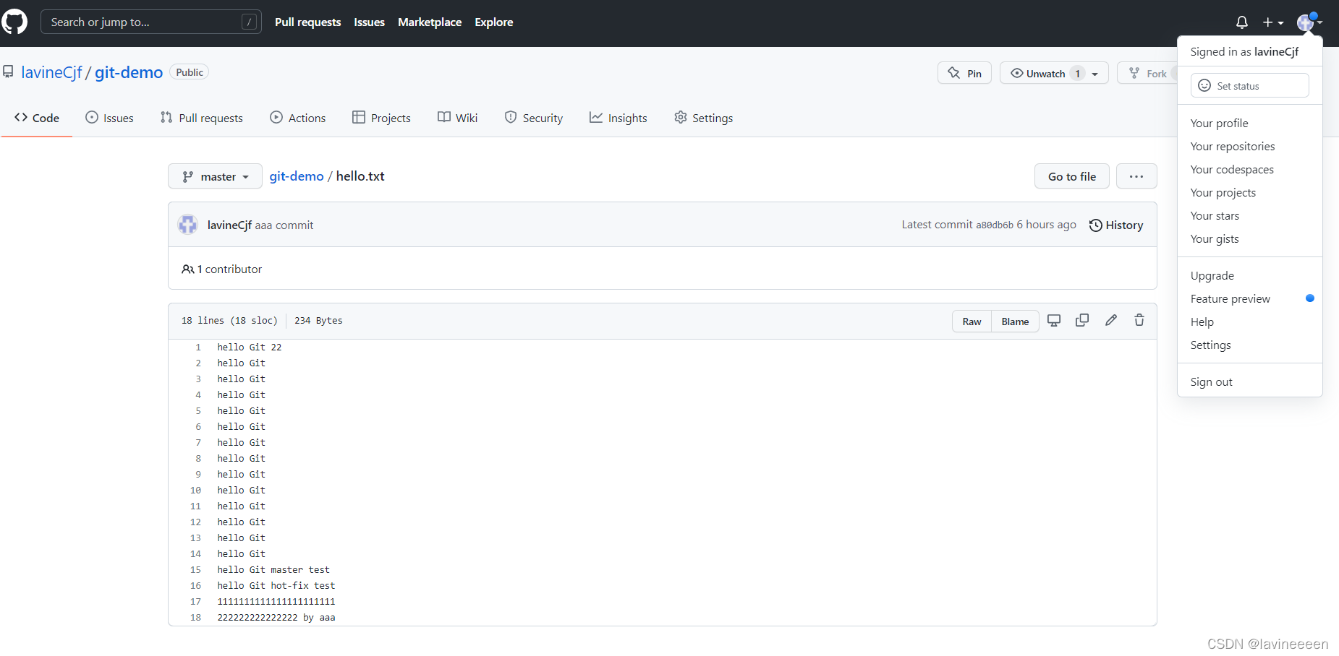Open Wiki tab

(458, 118)
